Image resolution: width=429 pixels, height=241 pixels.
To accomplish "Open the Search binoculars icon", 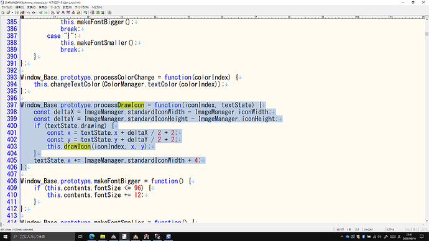I will [x=53, y=12].
